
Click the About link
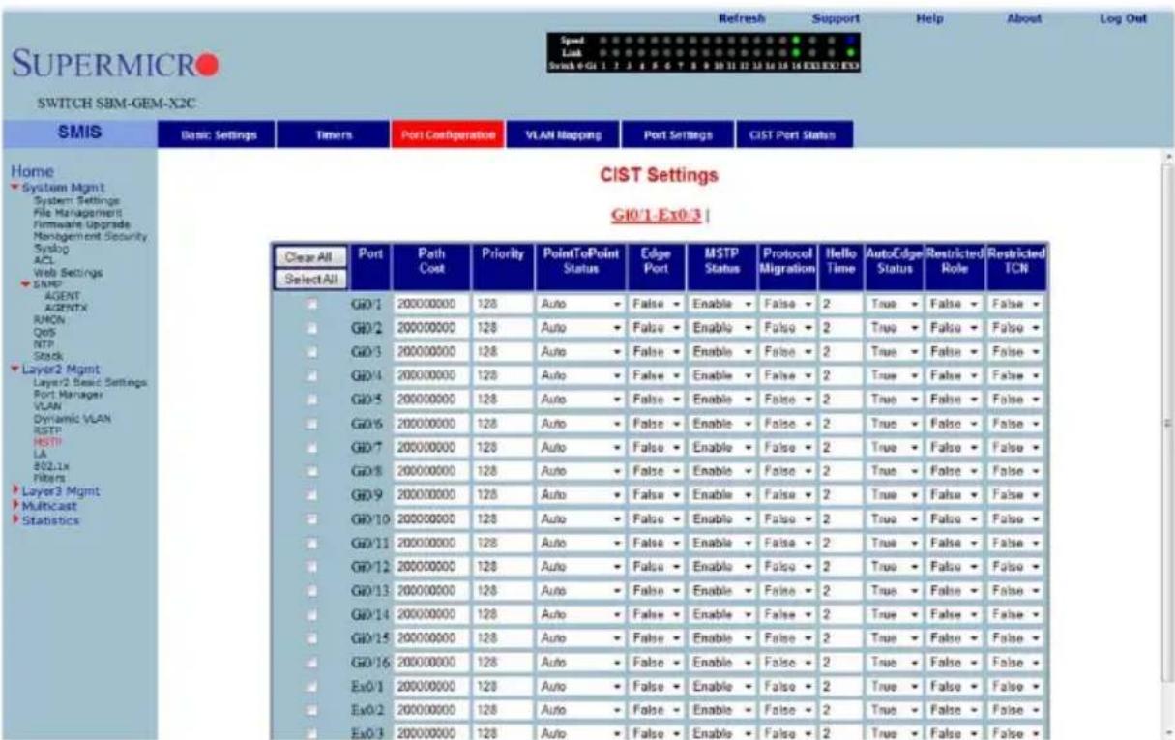(x=1022, y=18)
